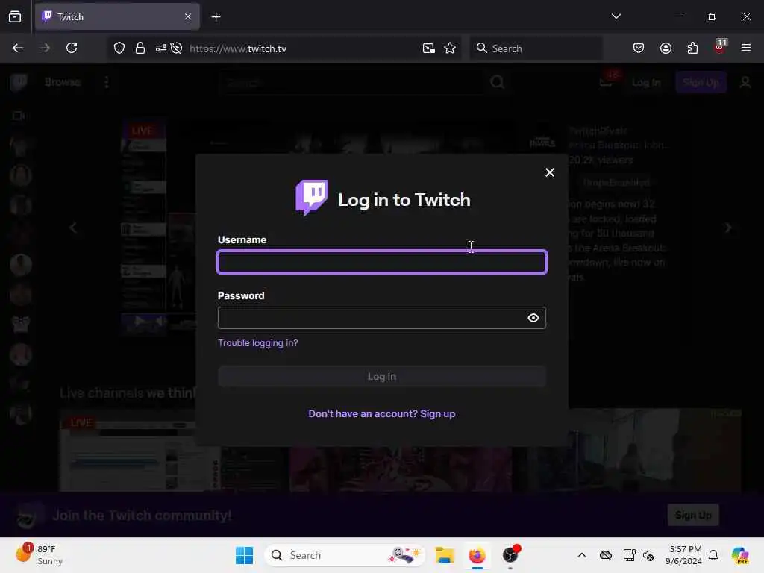The height and width of the screenshot is (573, 764).
Task: Go back using browser back arrow
Action: pyautogui.click(x=18, y=48)
